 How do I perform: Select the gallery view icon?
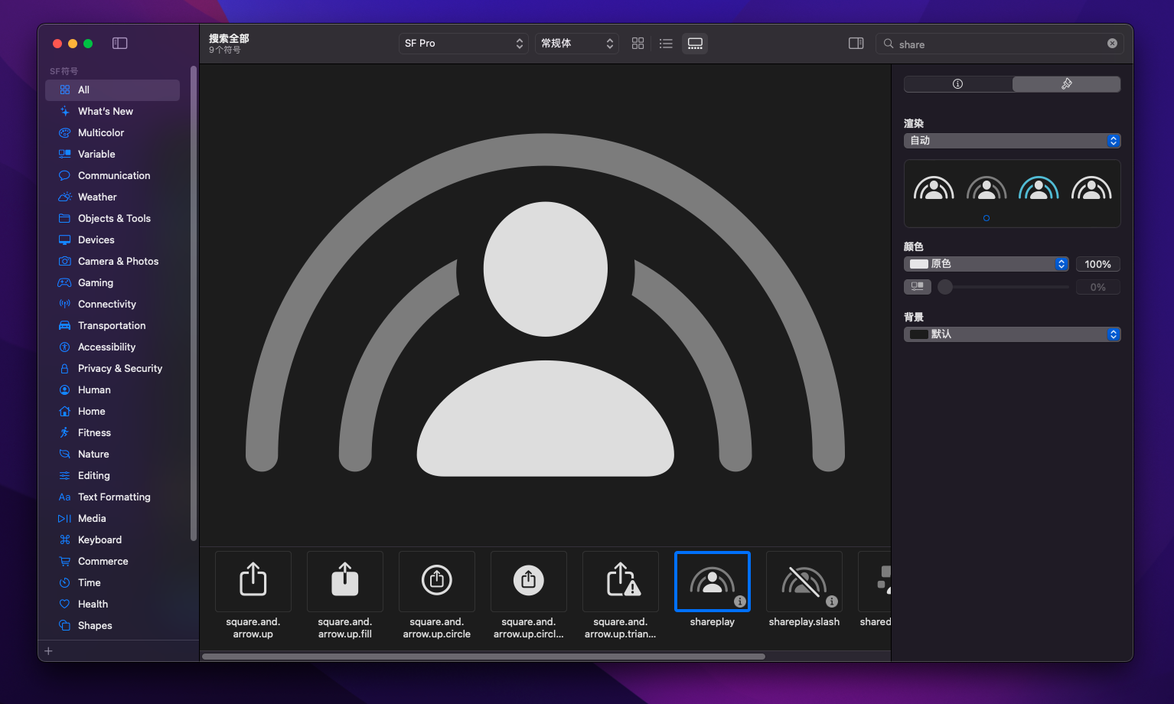point(695,44)
